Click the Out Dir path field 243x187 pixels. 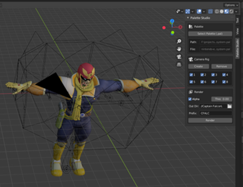tap(213, 106)
